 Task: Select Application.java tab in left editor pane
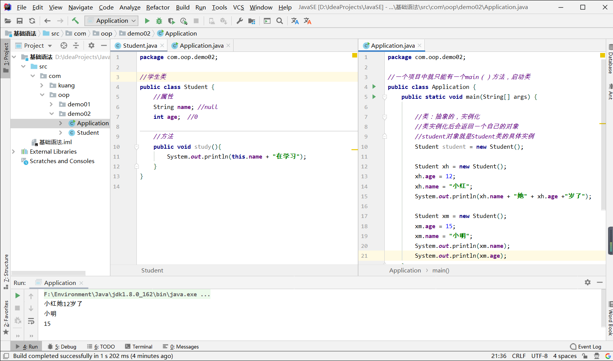tap(201, 45)
